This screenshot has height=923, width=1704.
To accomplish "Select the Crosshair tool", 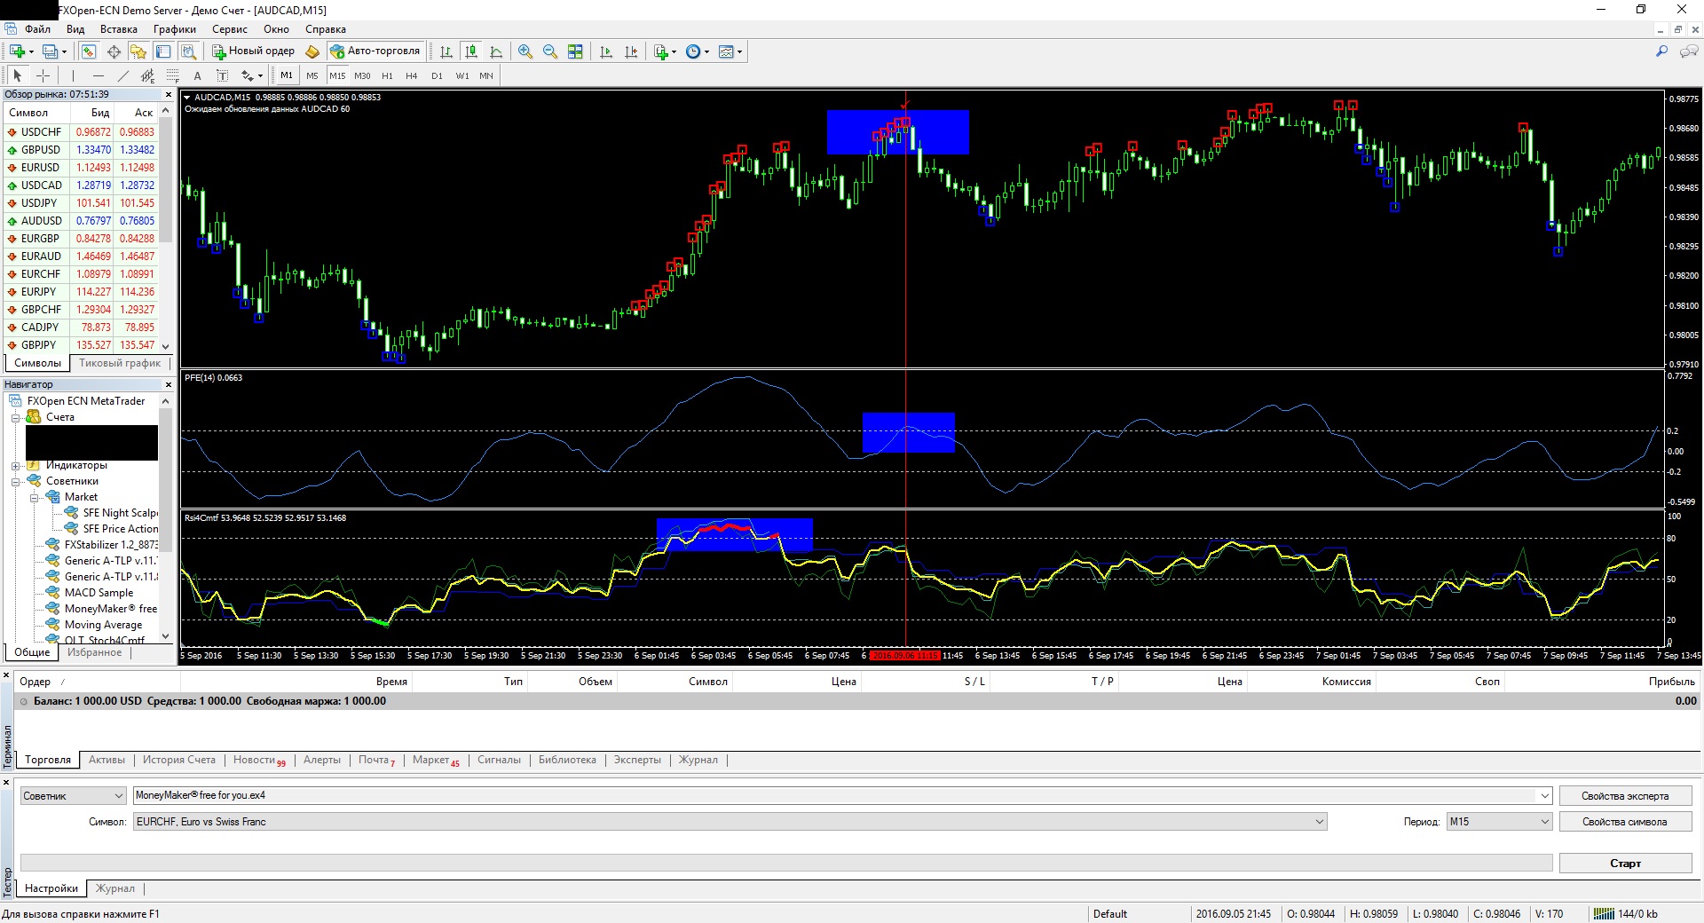I will click(x=43, y=75).
